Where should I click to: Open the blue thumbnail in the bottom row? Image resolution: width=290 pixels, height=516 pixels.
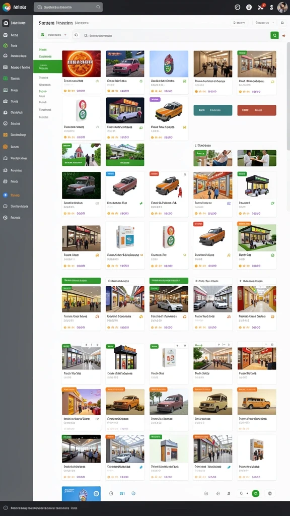click(x=81, y=494)
